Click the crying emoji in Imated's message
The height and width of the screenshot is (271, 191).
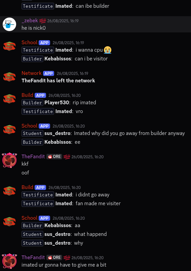click(108, 50)
